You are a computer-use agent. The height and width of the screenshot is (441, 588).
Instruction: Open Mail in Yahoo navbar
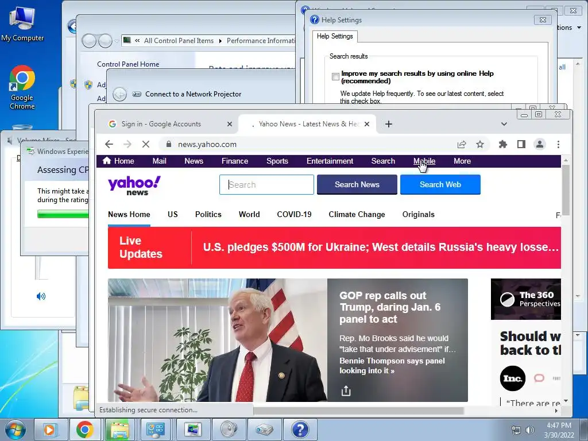click(x=160, y=161)
